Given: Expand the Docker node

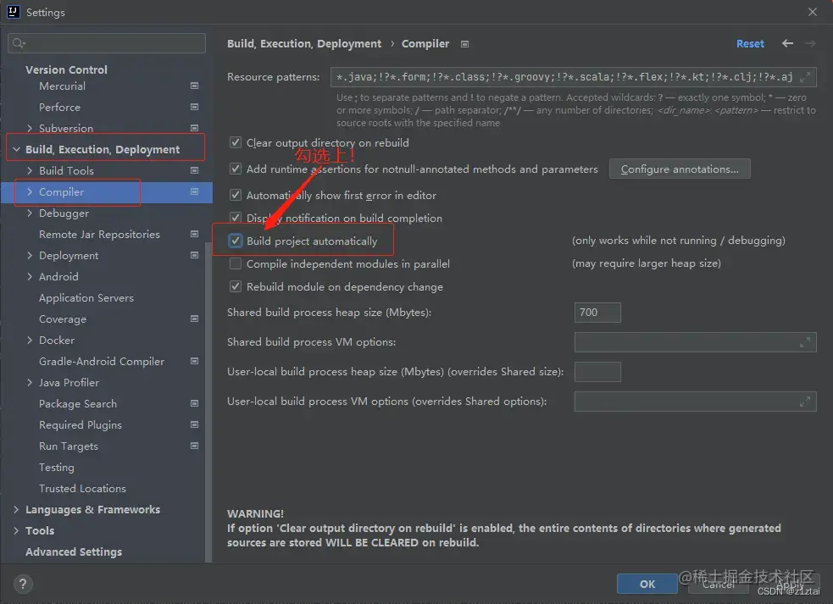Looking at the screenshot, I should 30,340.
